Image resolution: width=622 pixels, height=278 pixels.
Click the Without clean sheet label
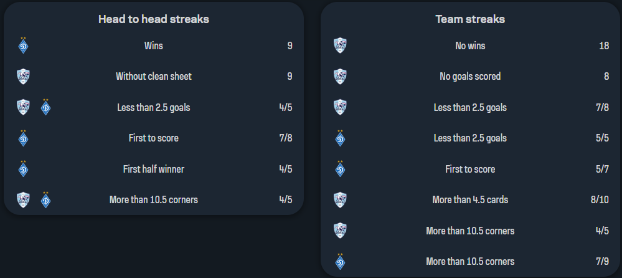[x=154, y=77]
